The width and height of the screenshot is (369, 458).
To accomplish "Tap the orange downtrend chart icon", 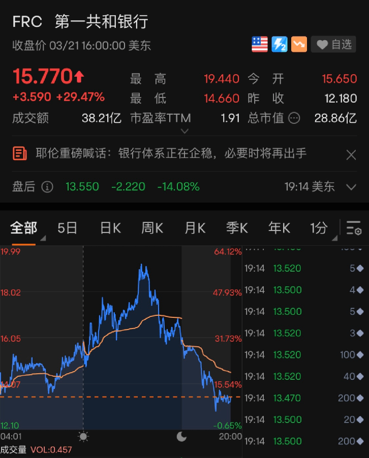I will pyautogui.click(x=298, y=45).
